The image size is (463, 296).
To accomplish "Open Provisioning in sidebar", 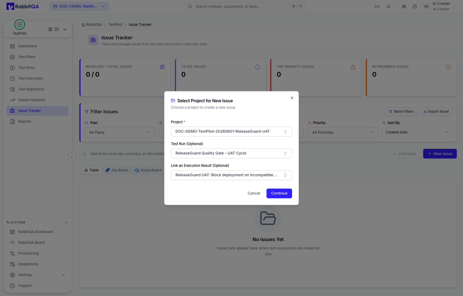I will pyautogui.click(x=37, y=253).
